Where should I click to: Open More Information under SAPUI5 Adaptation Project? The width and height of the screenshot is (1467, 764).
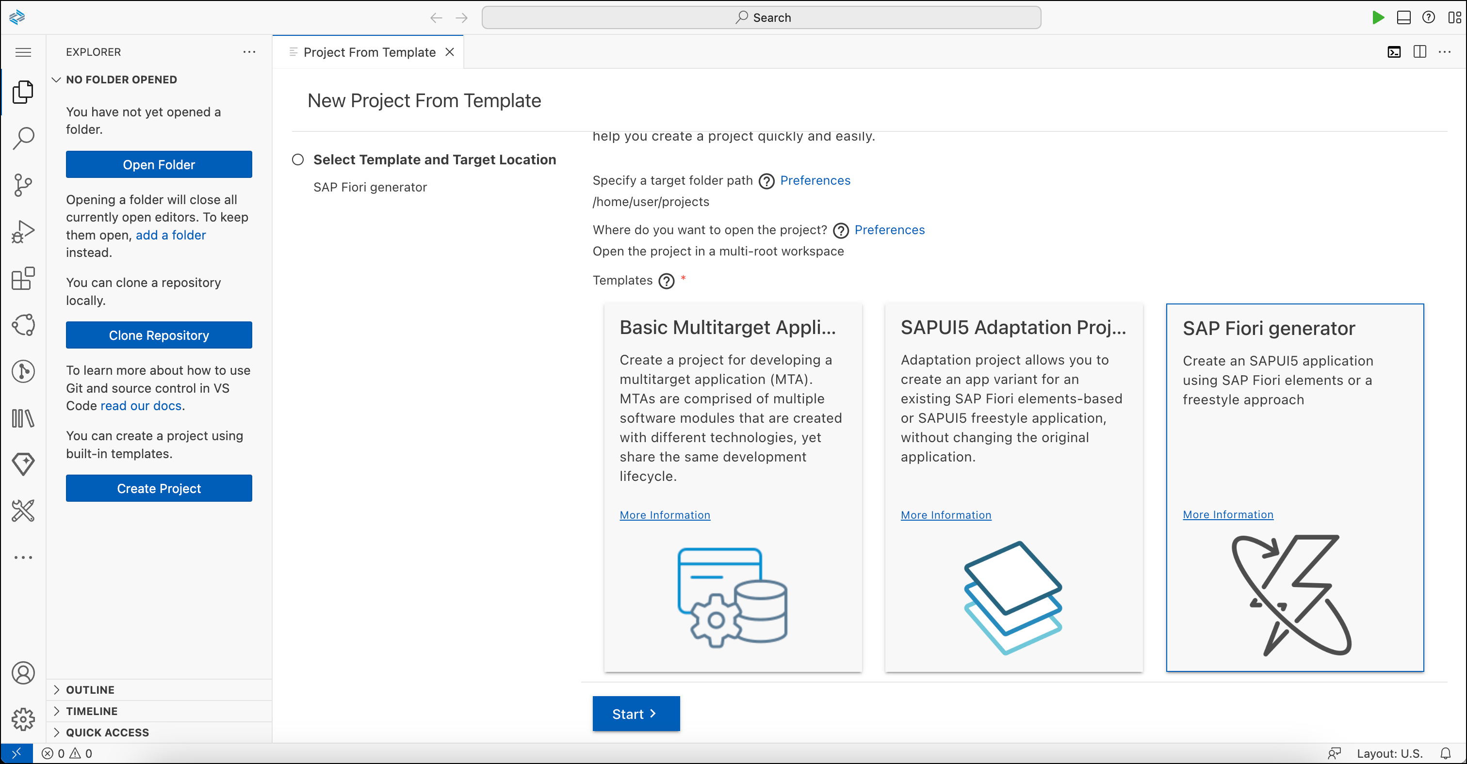(946, 514)
